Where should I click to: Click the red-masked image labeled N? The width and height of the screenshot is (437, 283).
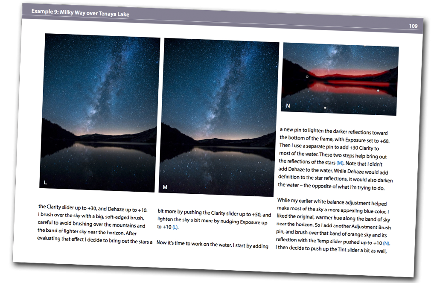tap(340, 79)
